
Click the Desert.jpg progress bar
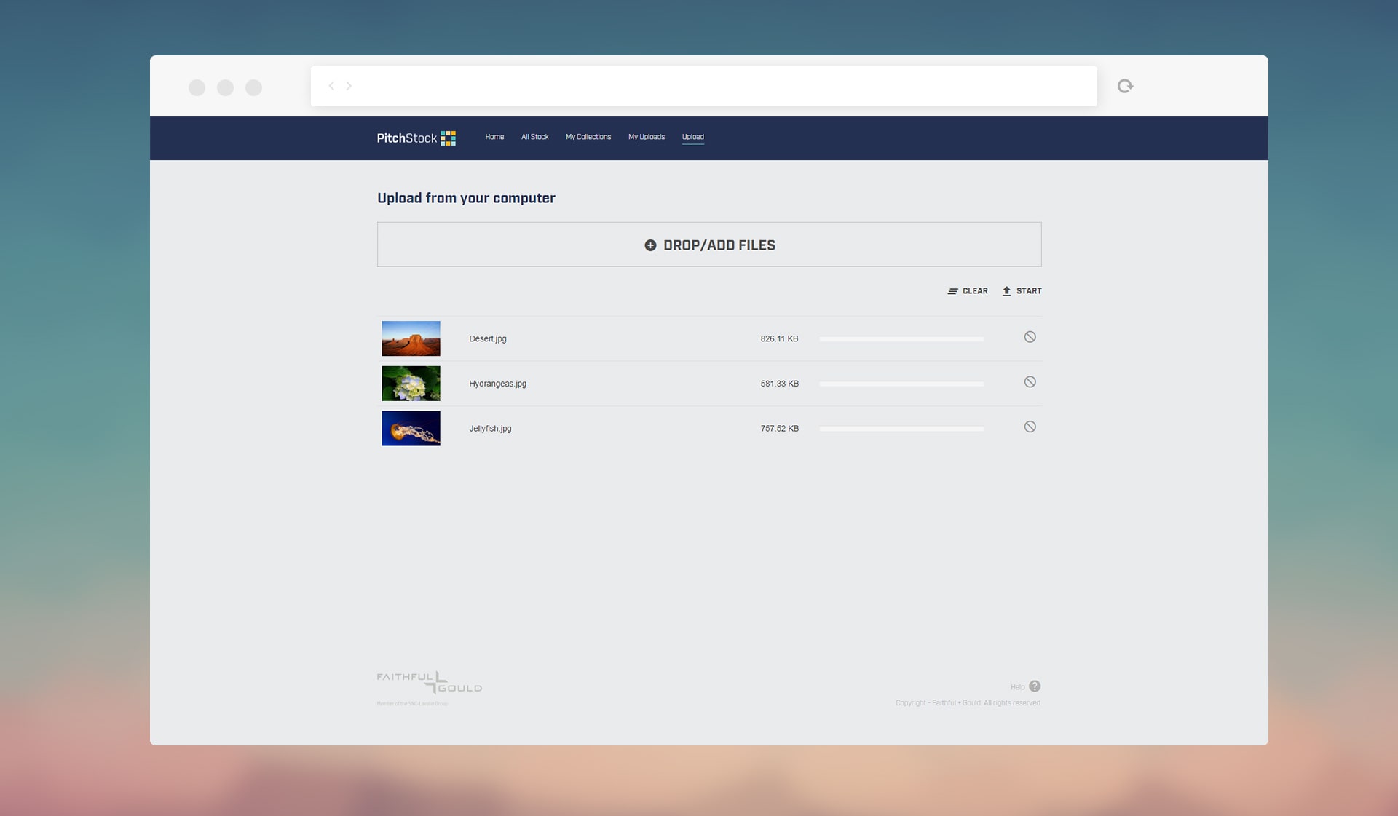[901, 339]
